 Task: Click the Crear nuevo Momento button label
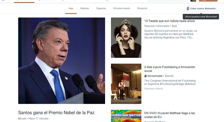tap(203, 8)
